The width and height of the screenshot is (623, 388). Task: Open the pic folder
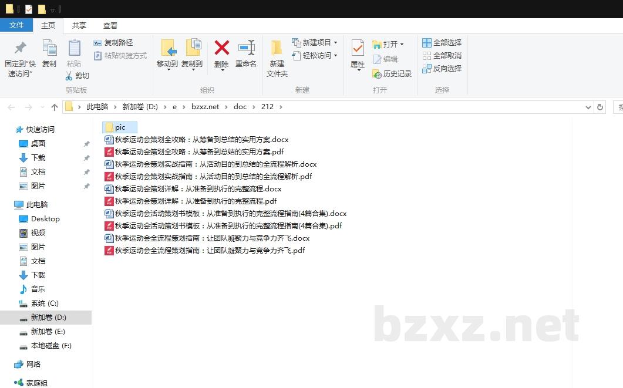click(120, 127)
